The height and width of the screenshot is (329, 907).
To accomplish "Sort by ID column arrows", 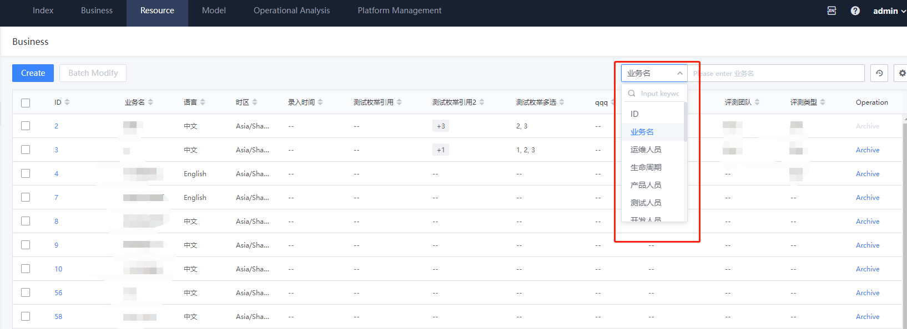I will click(67, 102).
